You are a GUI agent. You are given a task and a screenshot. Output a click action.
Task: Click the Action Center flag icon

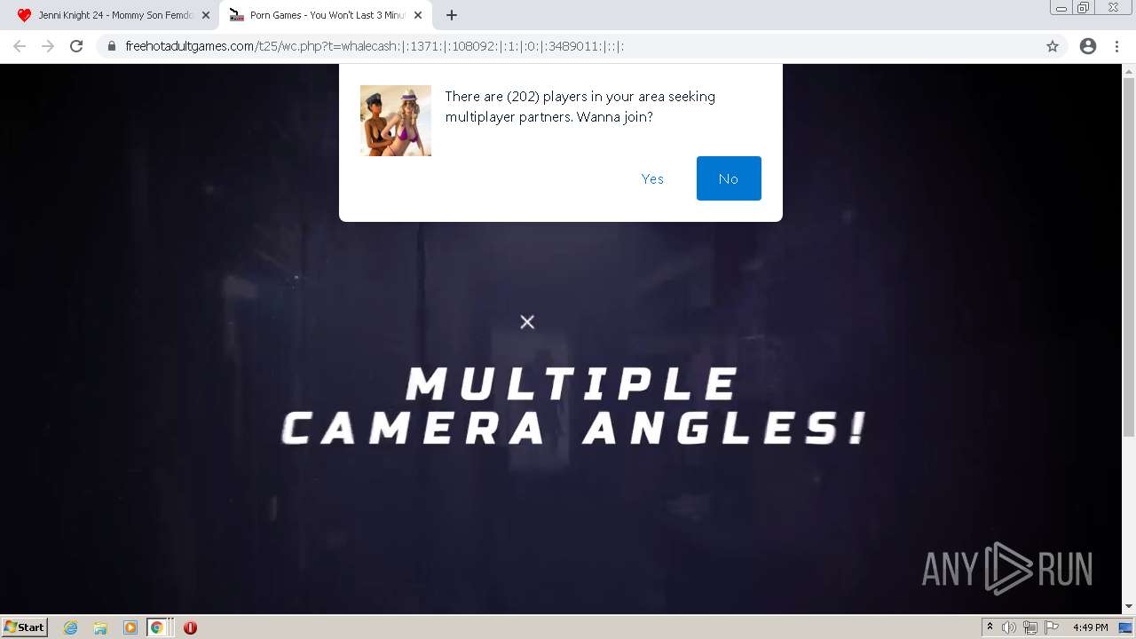tap(1052, 627)
